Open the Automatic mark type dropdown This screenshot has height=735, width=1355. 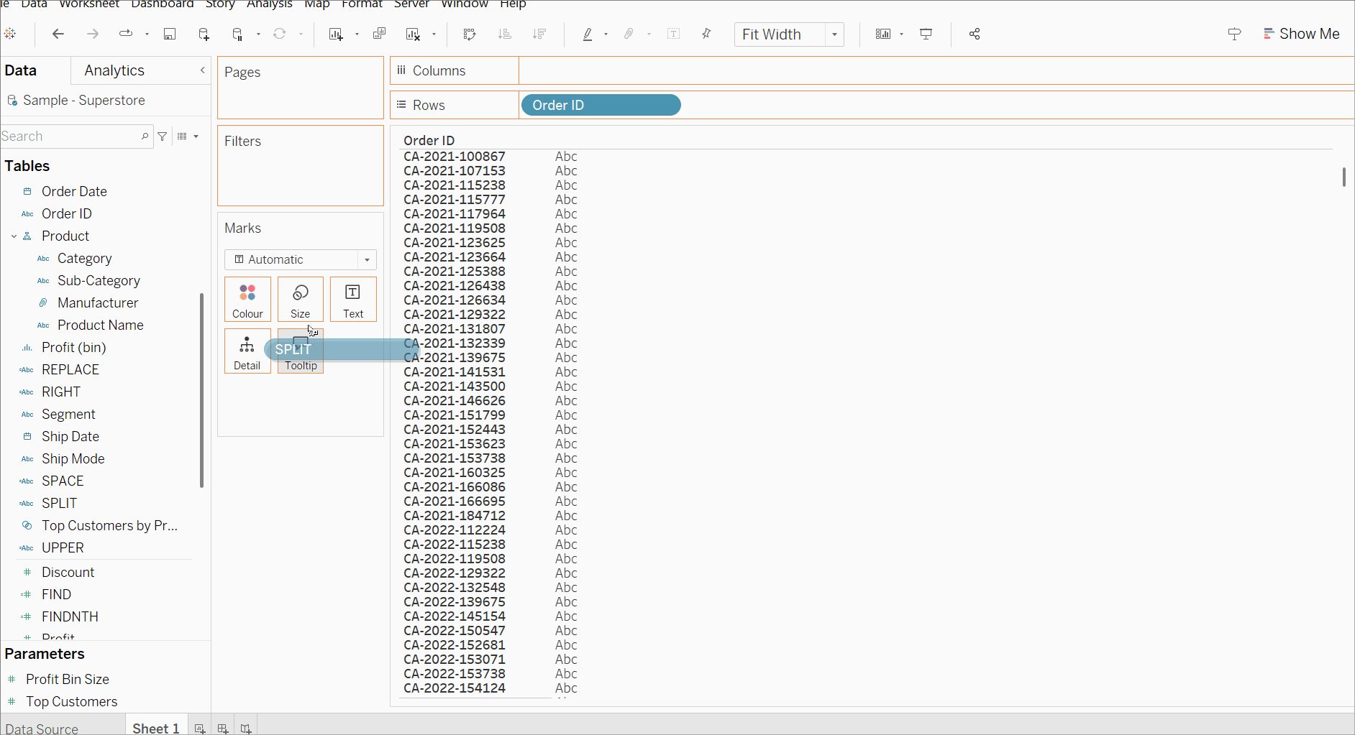pos(367,259)
